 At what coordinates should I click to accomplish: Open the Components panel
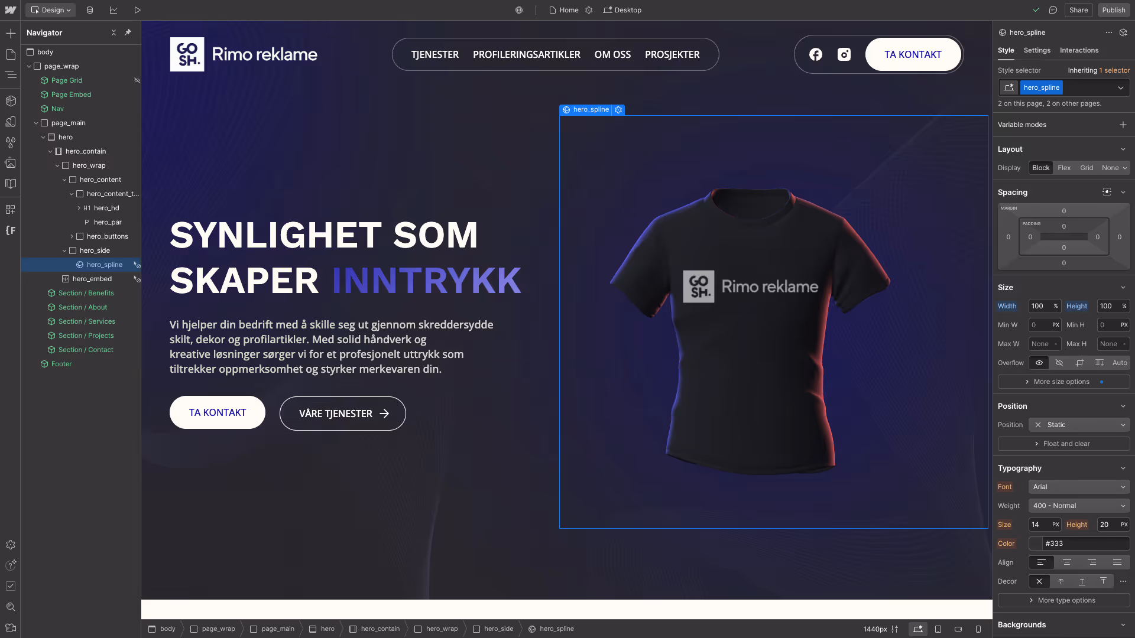[11, 100]
